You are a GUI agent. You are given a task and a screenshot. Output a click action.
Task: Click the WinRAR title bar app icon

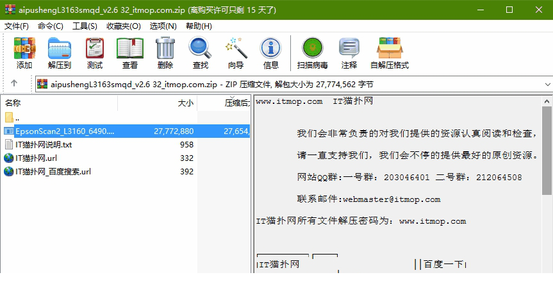coord(10,10)
